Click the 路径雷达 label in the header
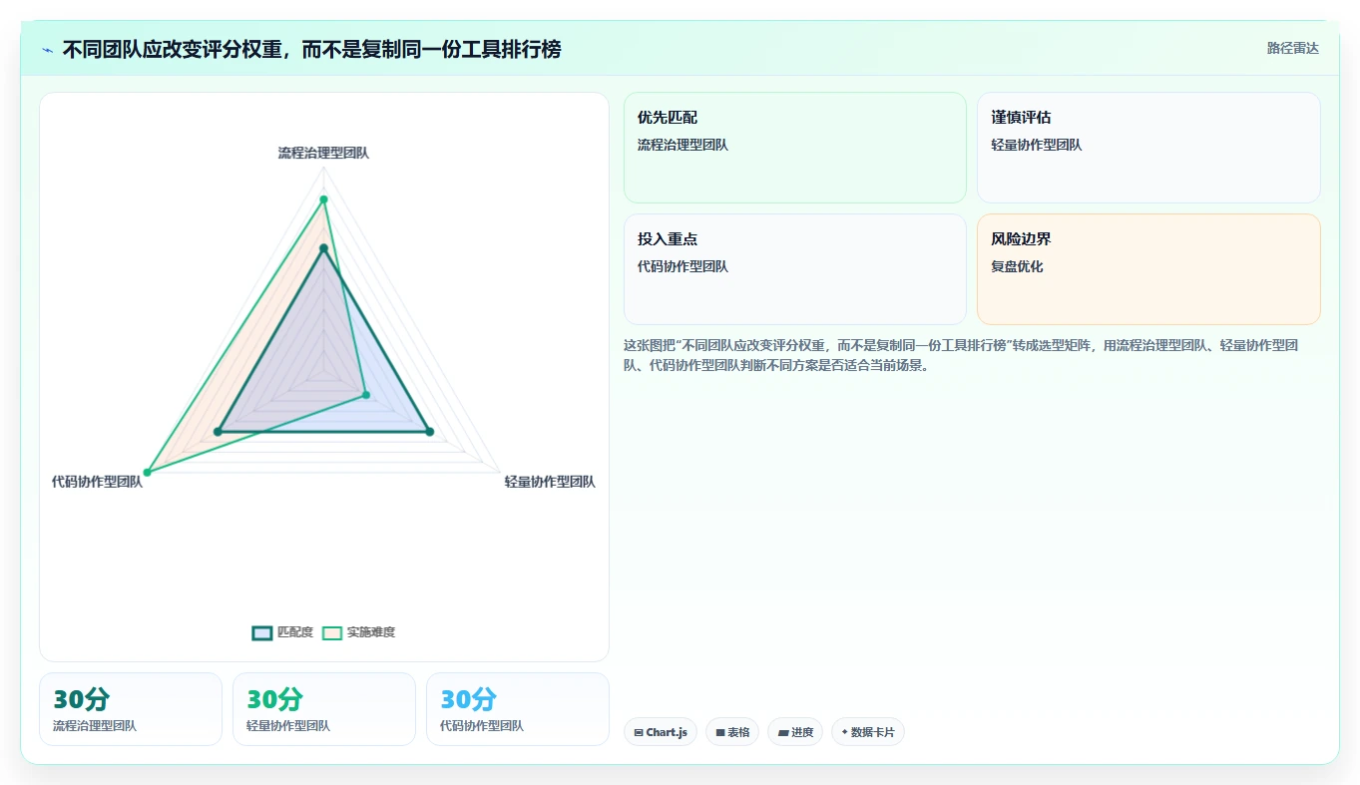Screen dimensions: 1360x785 1292,48
